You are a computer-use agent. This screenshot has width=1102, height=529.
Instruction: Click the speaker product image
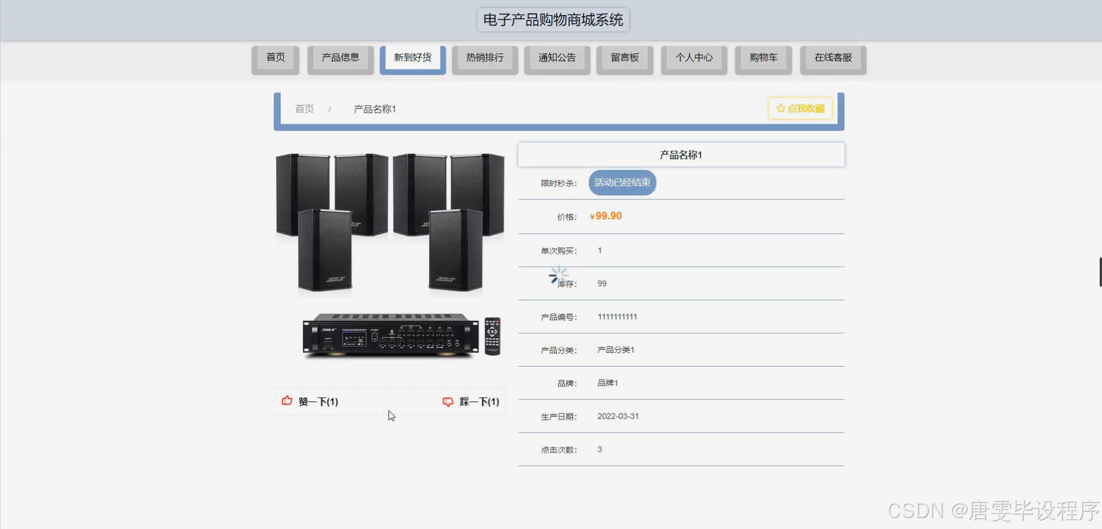pyautogui.click(x=390, y=258)
